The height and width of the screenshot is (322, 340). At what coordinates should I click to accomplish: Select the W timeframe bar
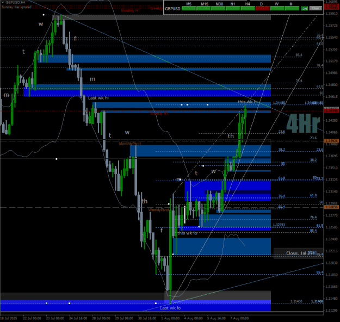(x=277, y=9)
